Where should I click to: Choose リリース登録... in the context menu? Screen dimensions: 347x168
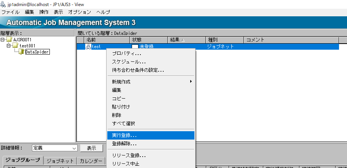point(151,155)
